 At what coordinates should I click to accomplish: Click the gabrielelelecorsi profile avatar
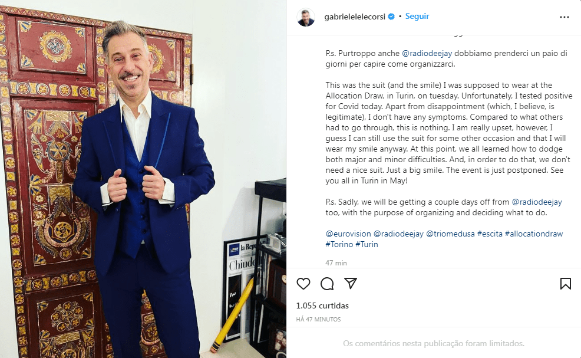click(306, 17)
